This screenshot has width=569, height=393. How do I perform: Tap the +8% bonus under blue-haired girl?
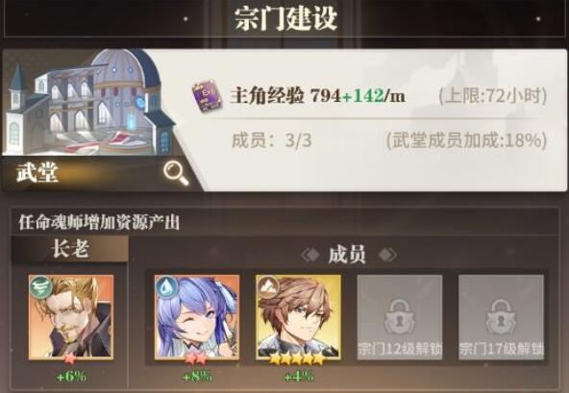click(x=197, y=377)
